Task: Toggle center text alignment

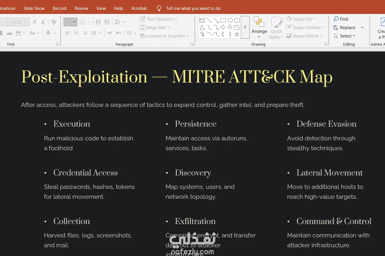Action: pos(76,33)
